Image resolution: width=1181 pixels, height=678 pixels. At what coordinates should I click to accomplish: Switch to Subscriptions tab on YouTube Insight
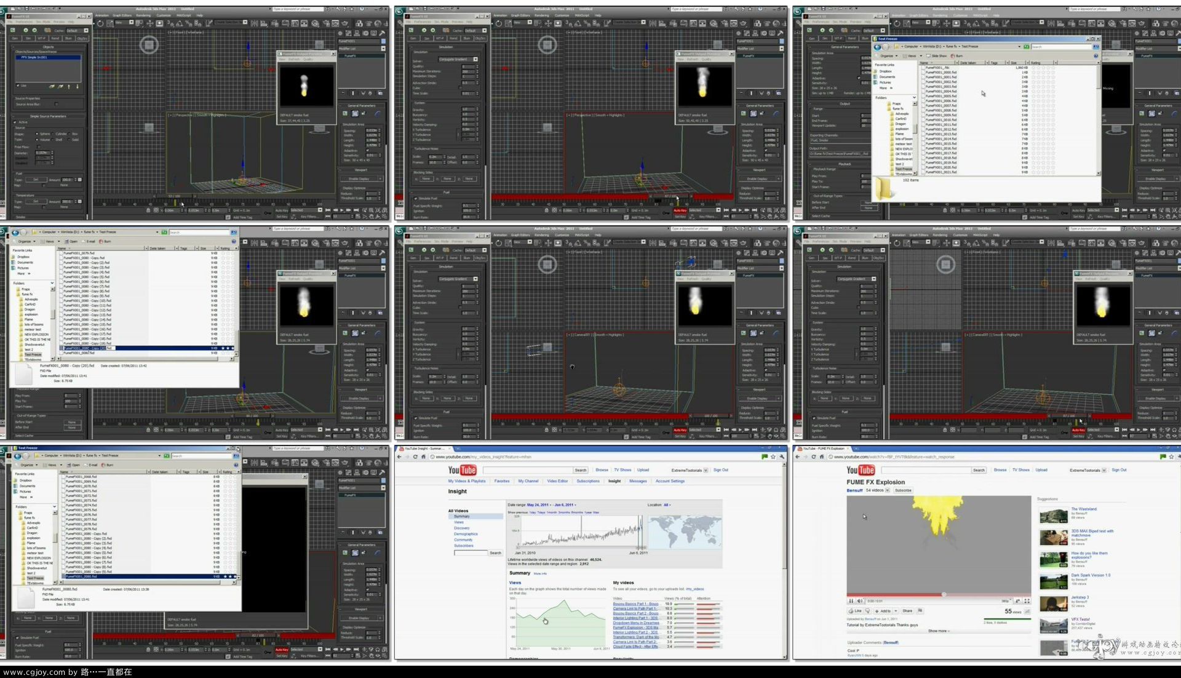(588, 481)
